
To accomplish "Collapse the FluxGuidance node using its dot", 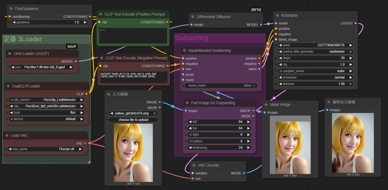I will 11,9.
